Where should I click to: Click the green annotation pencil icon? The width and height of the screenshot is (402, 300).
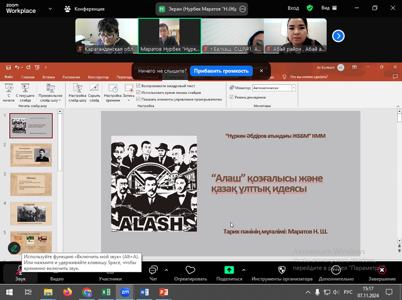(x=14, y=248)
